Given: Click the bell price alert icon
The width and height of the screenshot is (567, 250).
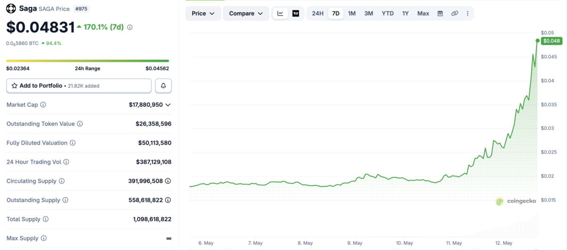Looking at the screenshot, I should pos(163,86).
